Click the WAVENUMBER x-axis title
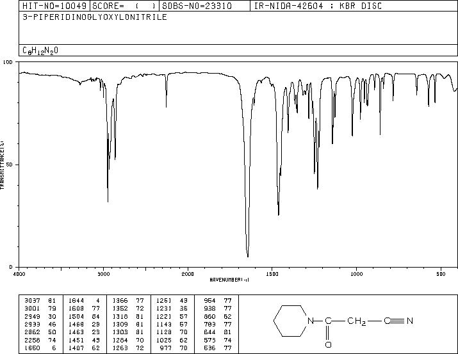The width and height of the screenshot is (458, 354). (x=229, y=280)
